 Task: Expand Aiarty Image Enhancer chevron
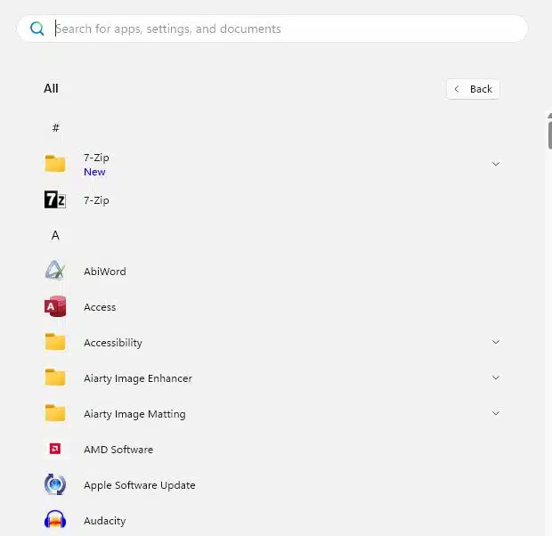click(x=496, y=378)
